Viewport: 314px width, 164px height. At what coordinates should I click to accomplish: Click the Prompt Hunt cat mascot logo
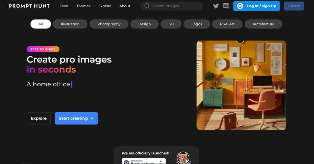pyautogui.click(x=183, y=158)
